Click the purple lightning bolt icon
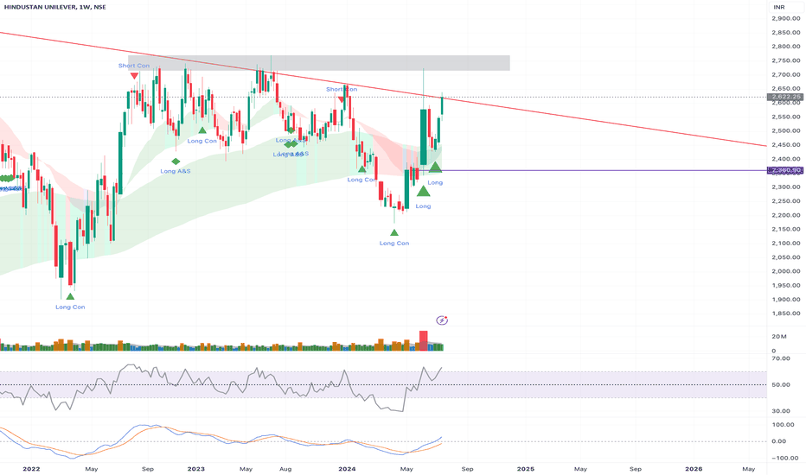This screenshot has width=806, height=475. pos(442,320)
